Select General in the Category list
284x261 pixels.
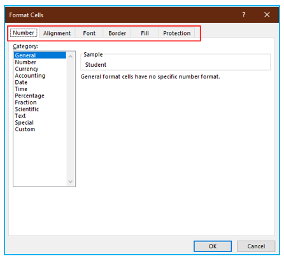pos(40,55)
